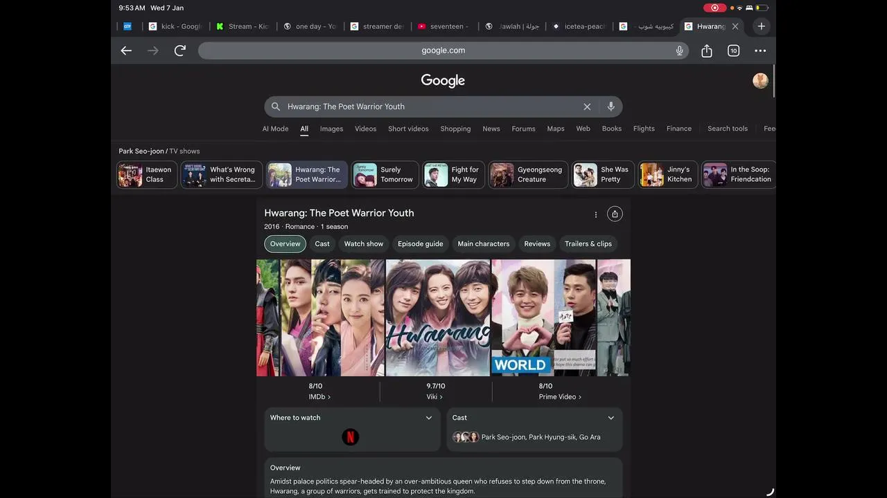Image resolution: width=887 pixels, height=498 pixels.
Task: Expand the Cast section
Action: pos(534,418)
